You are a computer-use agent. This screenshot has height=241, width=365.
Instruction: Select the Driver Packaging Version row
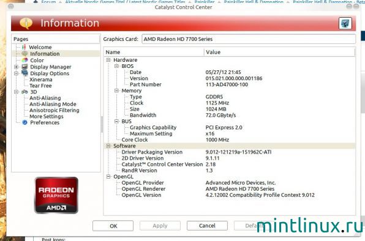tap(230, 152)
